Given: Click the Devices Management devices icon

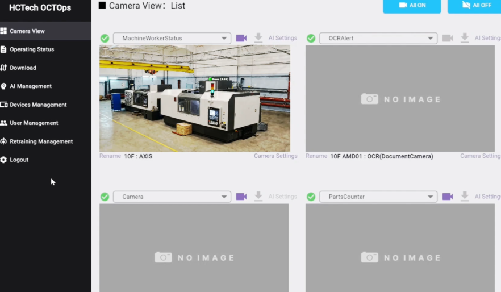Looking at the screenshot, I should point(4,105).
